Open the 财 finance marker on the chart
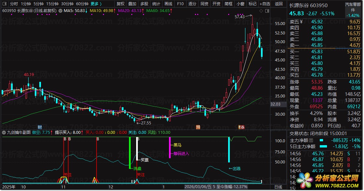Viewport: 364px width, 191px height. 40,127
